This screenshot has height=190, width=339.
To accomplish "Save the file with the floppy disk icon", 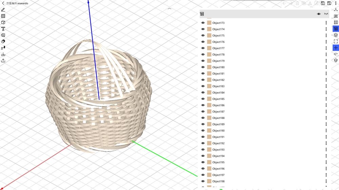I will (x=323, y=3).
